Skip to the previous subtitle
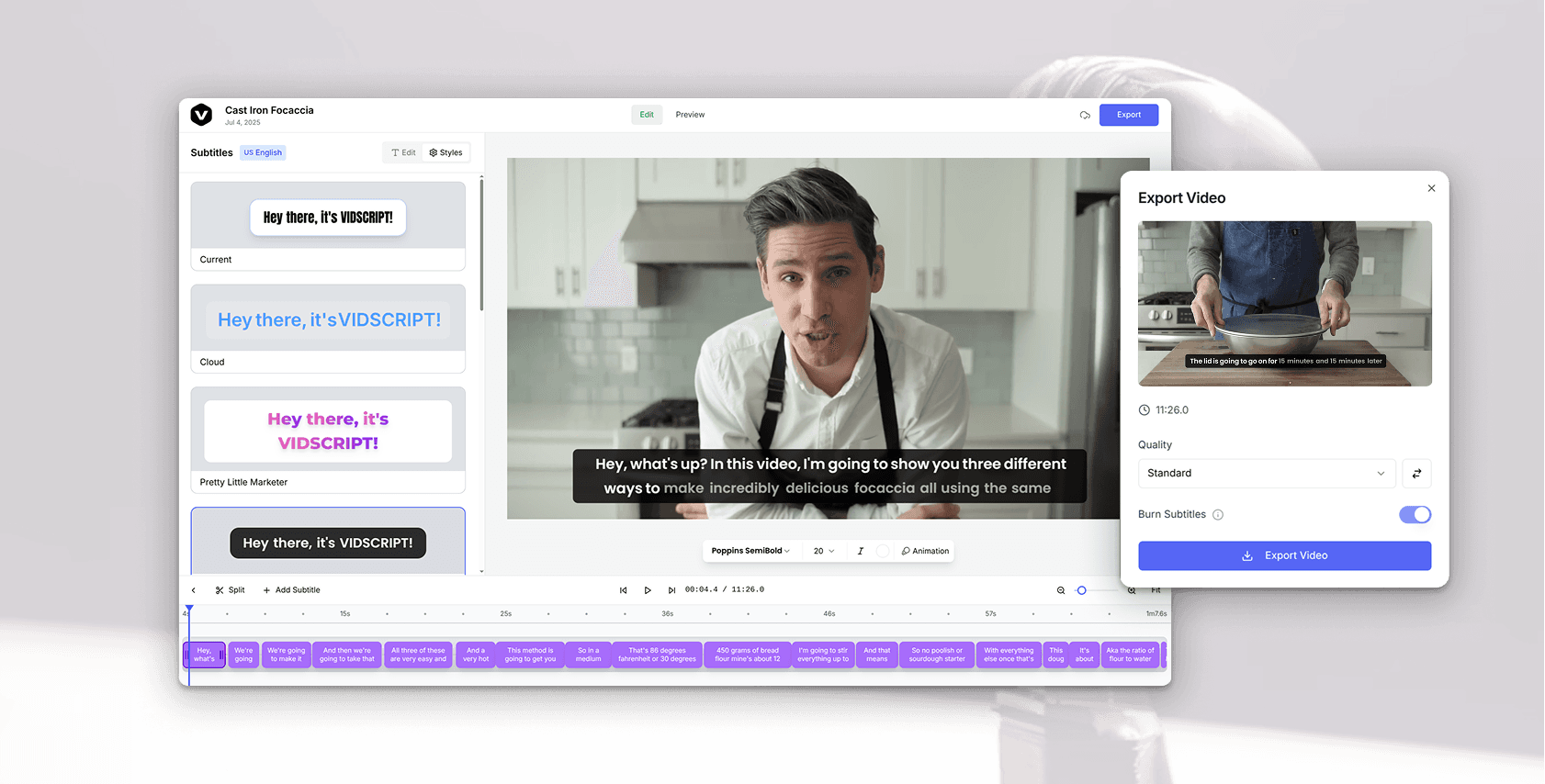 pos(623,590)
